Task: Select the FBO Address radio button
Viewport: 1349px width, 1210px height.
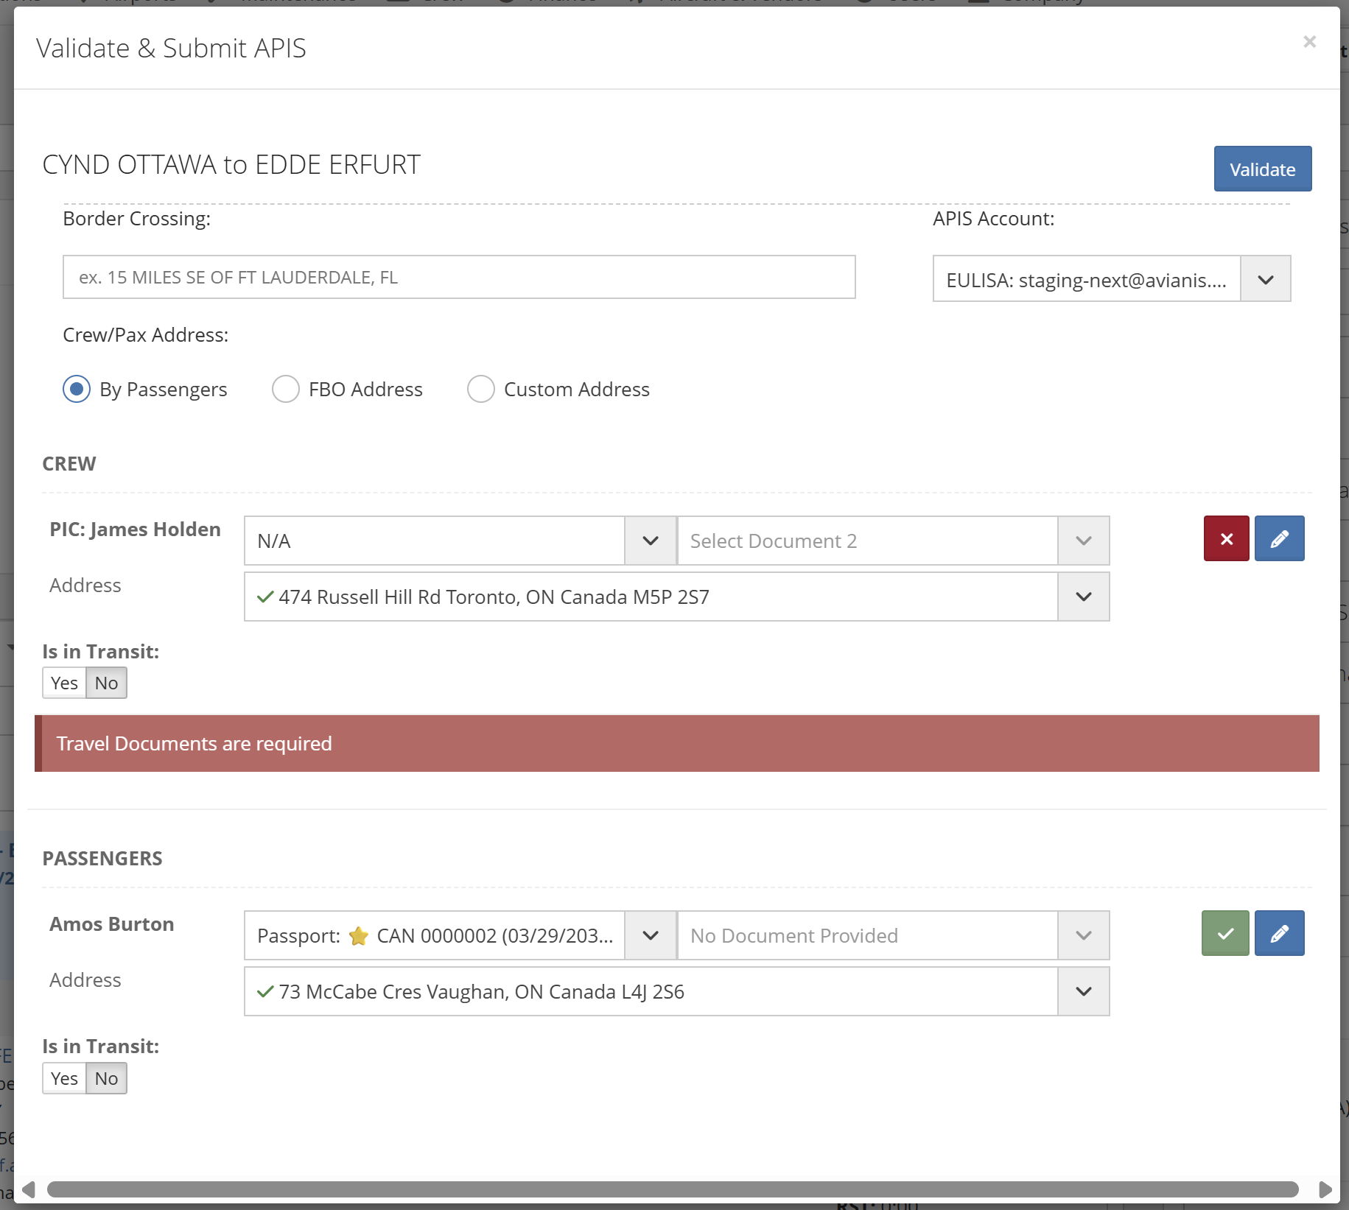Action: coord(286,389)
